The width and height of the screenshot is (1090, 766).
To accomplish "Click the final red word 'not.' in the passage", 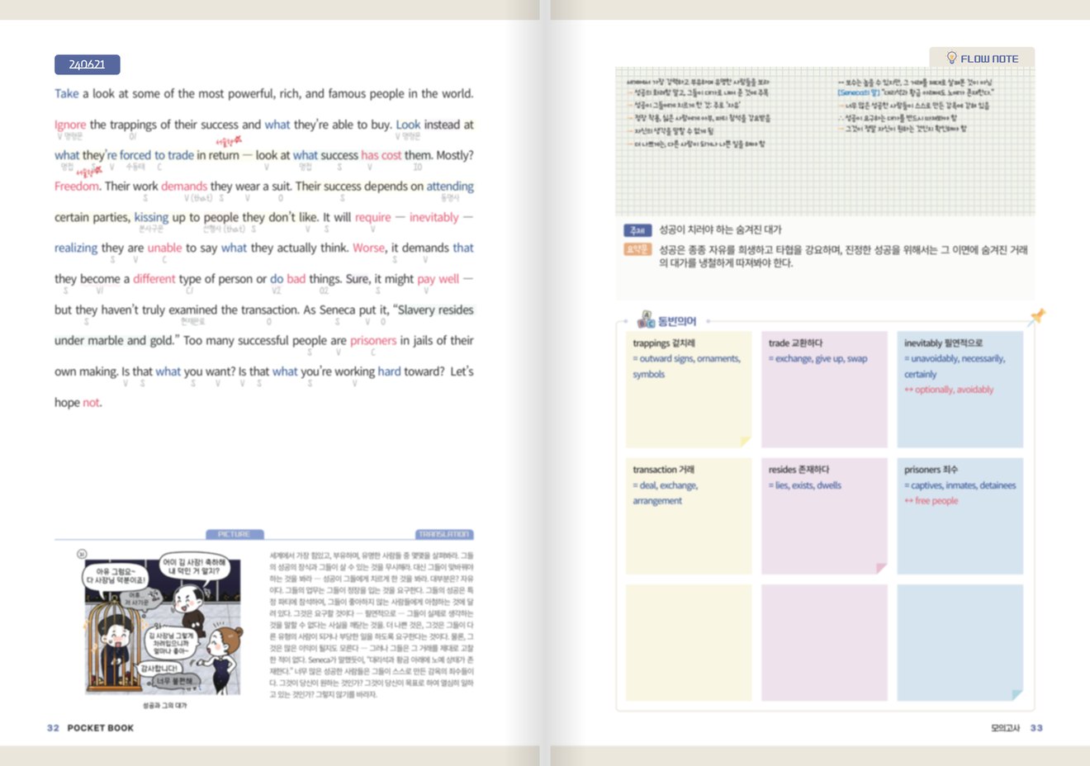I will (92, 403).
